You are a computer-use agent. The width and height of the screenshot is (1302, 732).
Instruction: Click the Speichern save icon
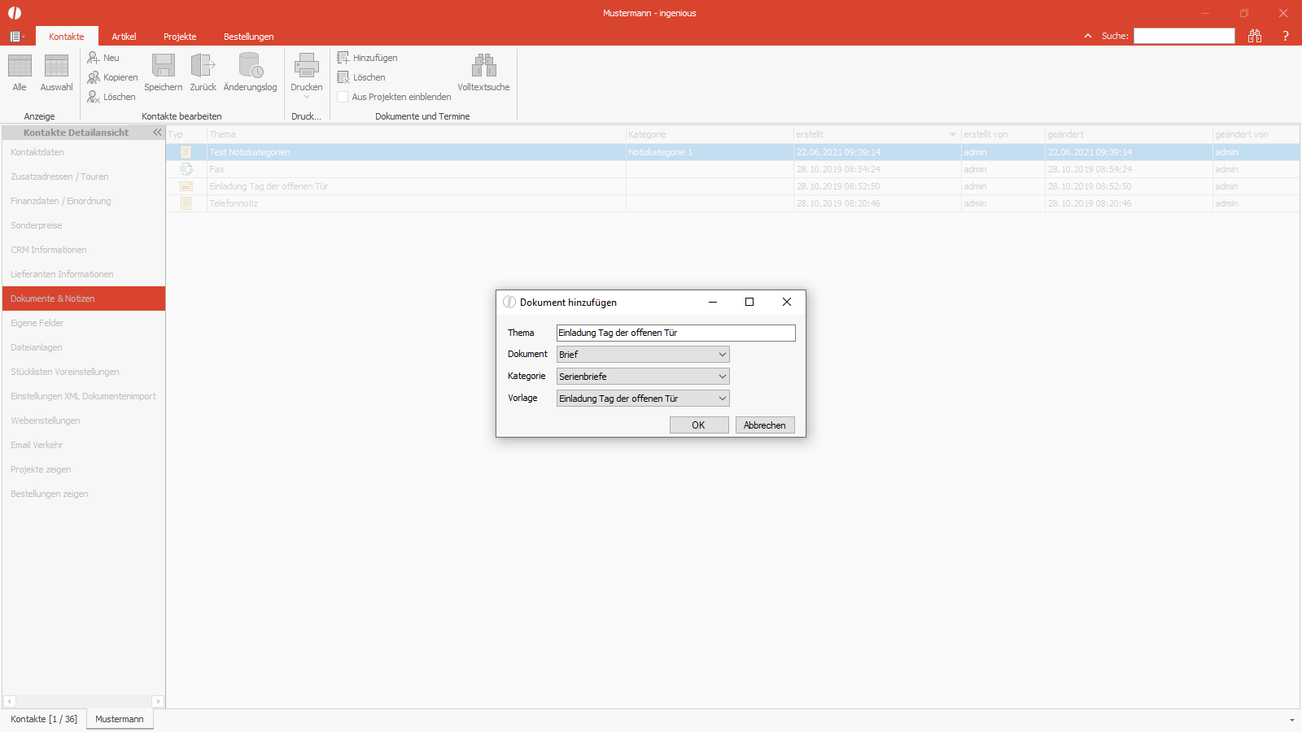[164, 65]
